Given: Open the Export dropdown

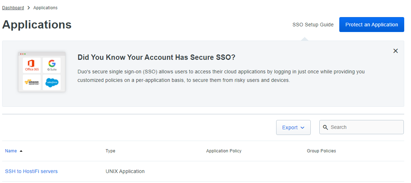Looking at the screenshot, I should coord(293,127).
